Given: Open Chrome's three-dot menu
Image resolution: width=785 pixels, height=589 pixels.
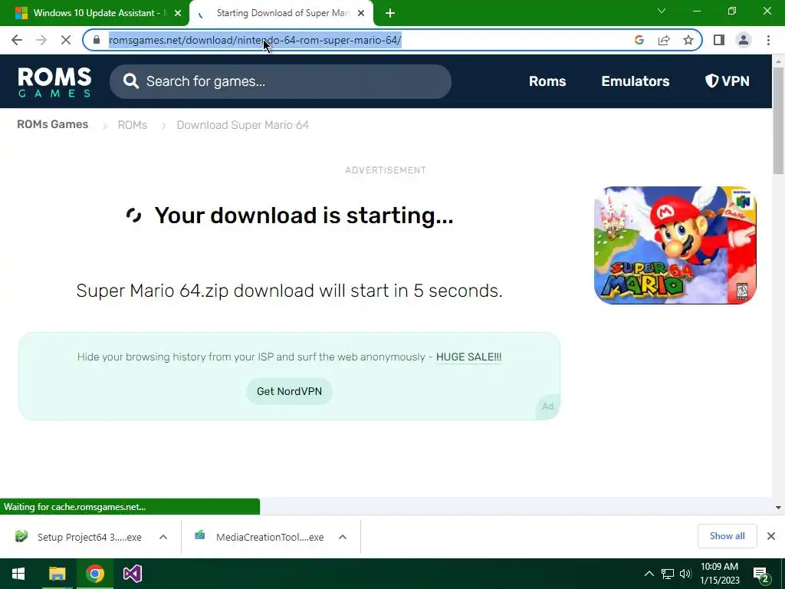Looking at the screenshot, I should tap(768, 40).
